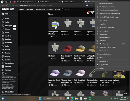Viewport: 130px width, 101px height.
Task: Open Money in the sidebar
Action: (6, 50)
